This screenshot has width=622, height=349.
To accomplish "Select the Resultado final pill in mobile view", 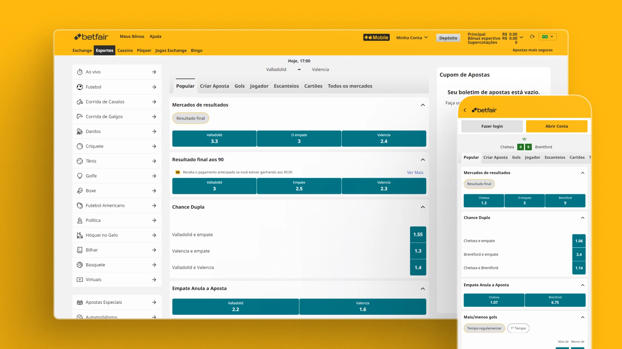I will click(x=479, y=184).
